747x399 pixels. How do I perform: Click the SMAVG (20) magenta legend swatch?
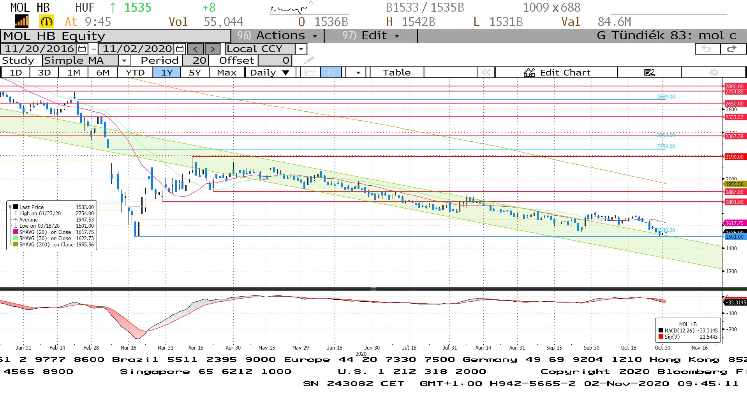[16, 232]
